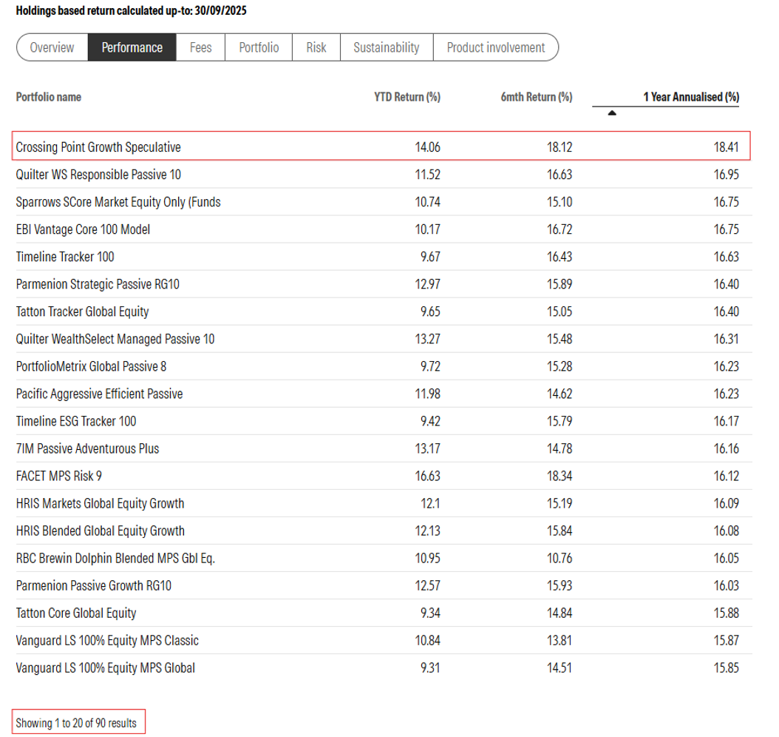Select Crossing Point Growth Speculative portfolio

pyautogui.click(x=98, y=147)
